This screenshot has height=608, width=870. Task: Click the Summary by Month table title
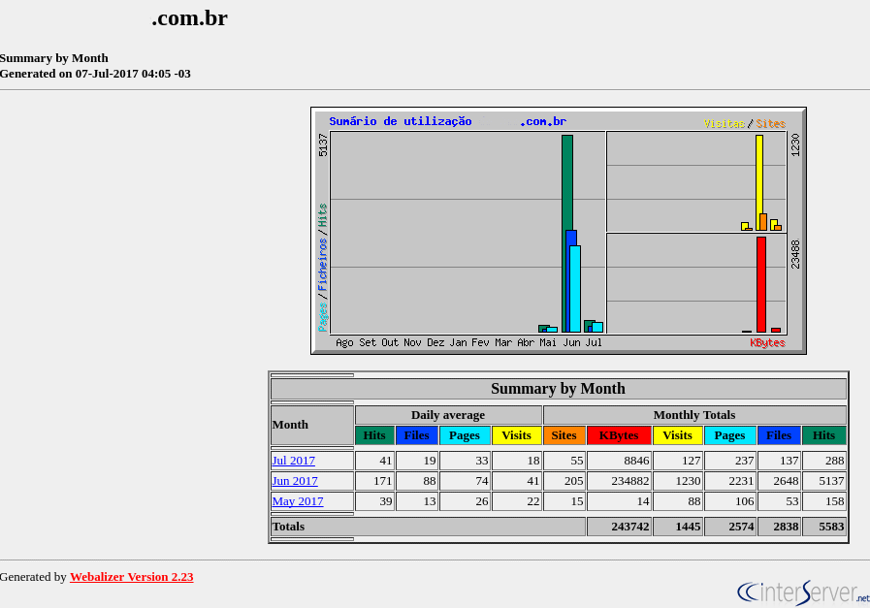click(558, 389)
